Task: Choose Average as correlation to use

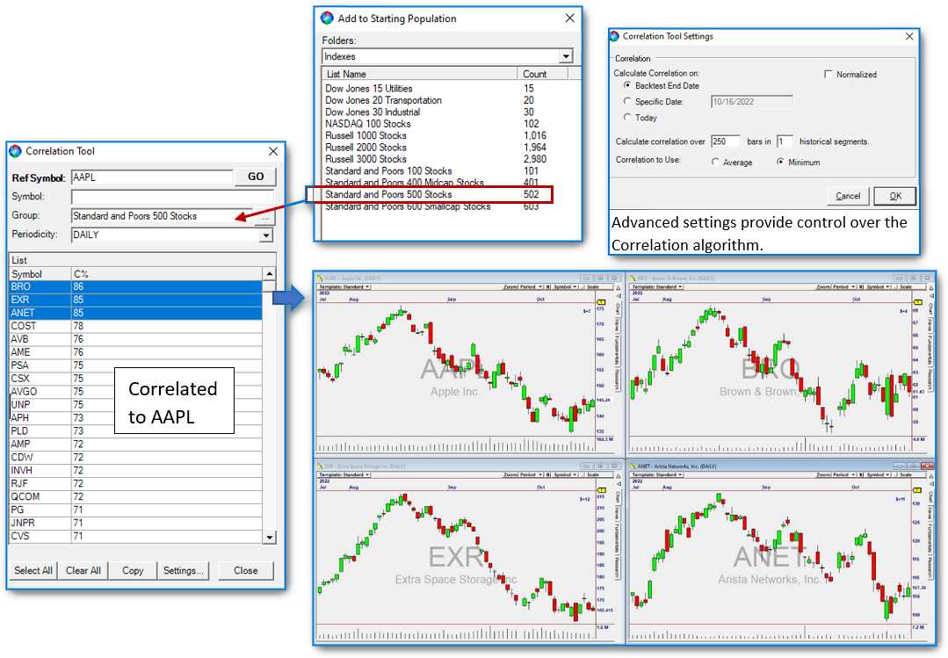Action: click(x=715, y=162)
